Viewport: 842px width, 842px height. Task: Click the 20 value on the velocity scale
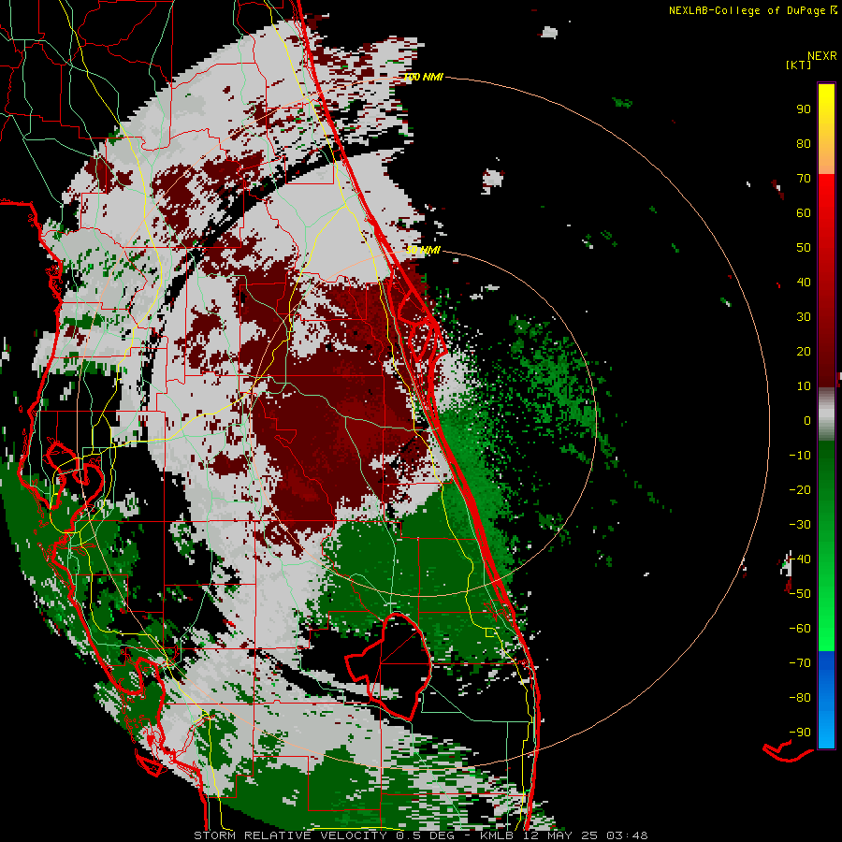point(804,351)
